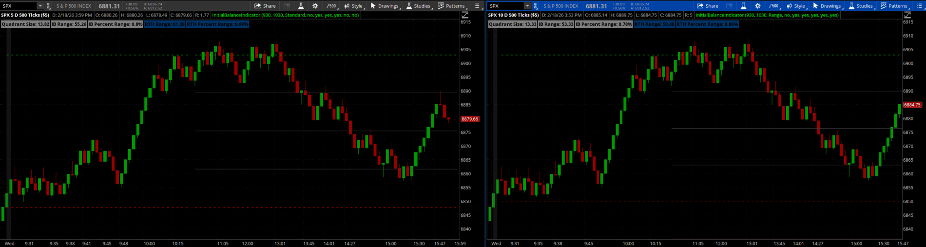Expand the SPX symbol dropdown in the left chart
Viewport: 926px width, 247px height.
40,6
